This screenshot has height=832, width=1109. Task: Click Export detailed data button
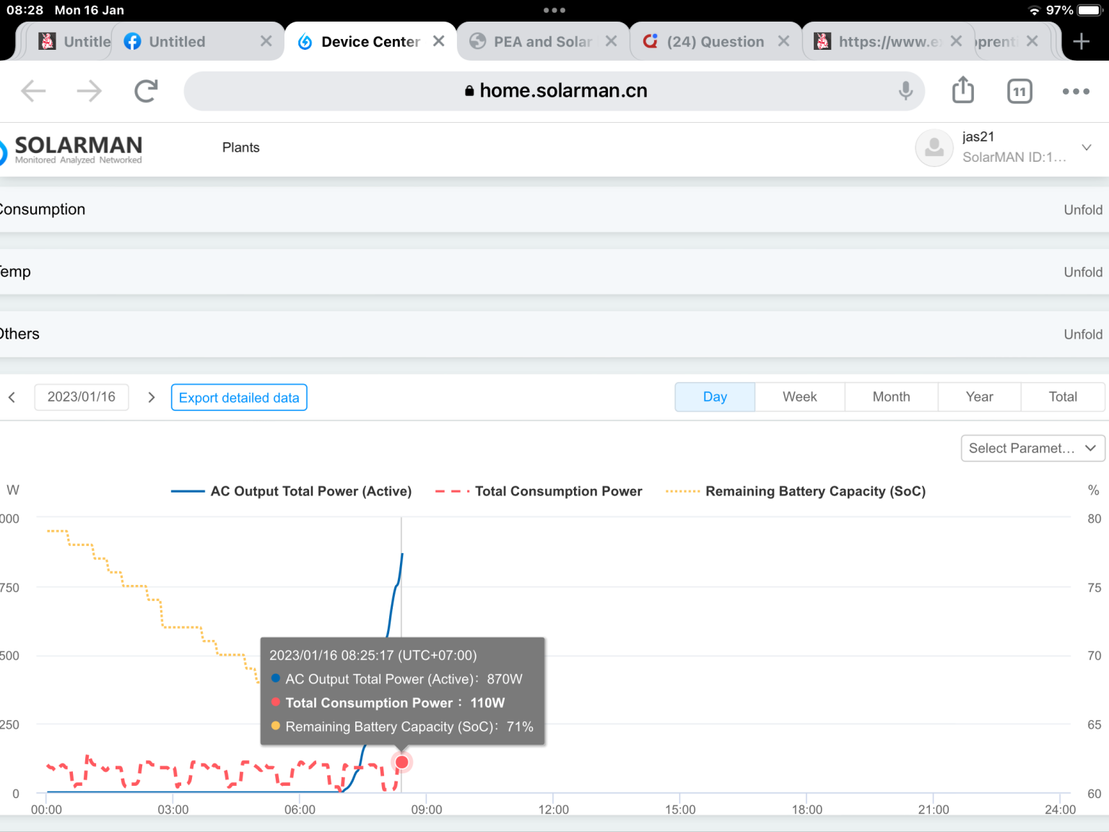click(x=239, y=397)
